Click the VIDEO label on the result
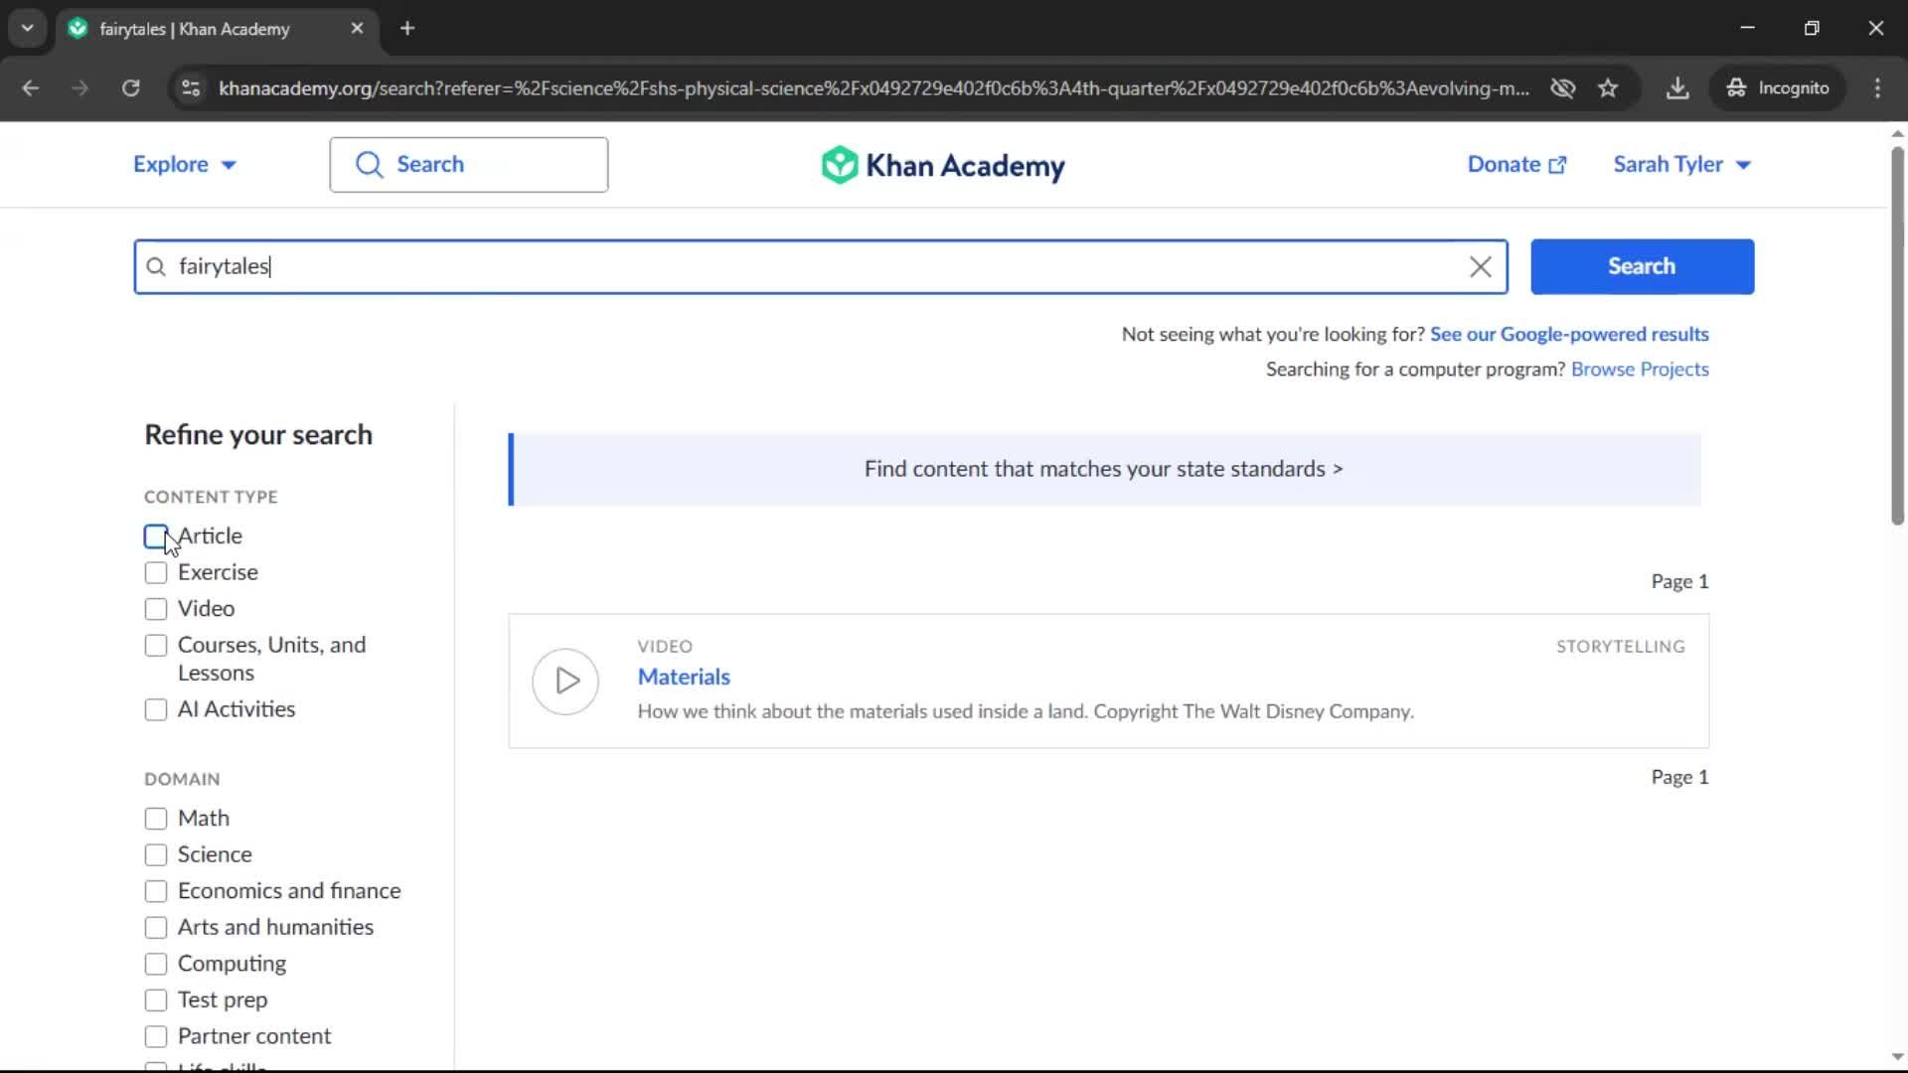The height and width of the screenshot is (1073, 1908). click(665, 647)
